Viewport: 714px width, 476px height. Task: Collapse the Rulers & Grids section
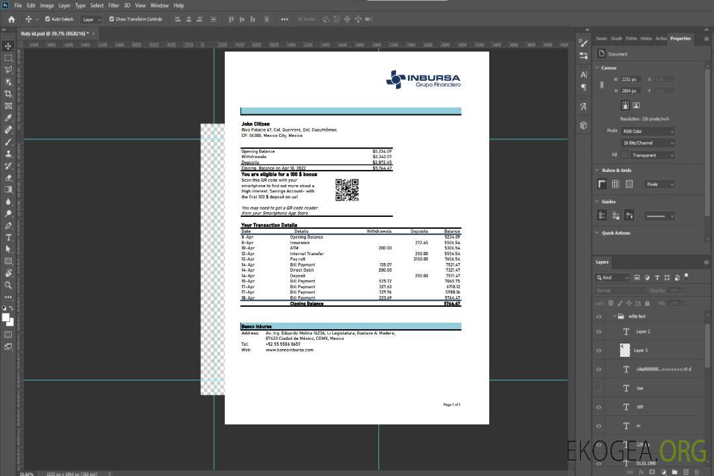click(x=598, y=170)
